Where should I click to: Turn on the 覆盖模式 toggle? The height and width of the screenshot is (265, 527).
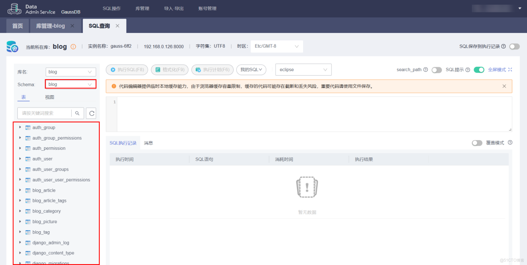click(x=478, y=143)
